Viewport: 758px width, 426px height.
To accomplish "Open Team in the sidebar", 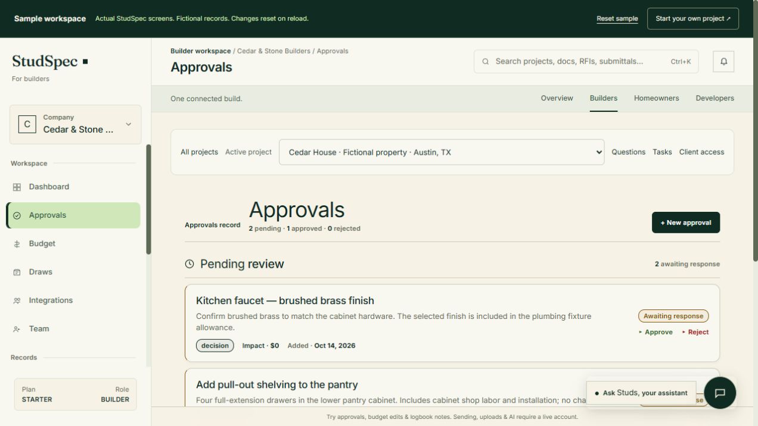I will (x=73, y=329).
